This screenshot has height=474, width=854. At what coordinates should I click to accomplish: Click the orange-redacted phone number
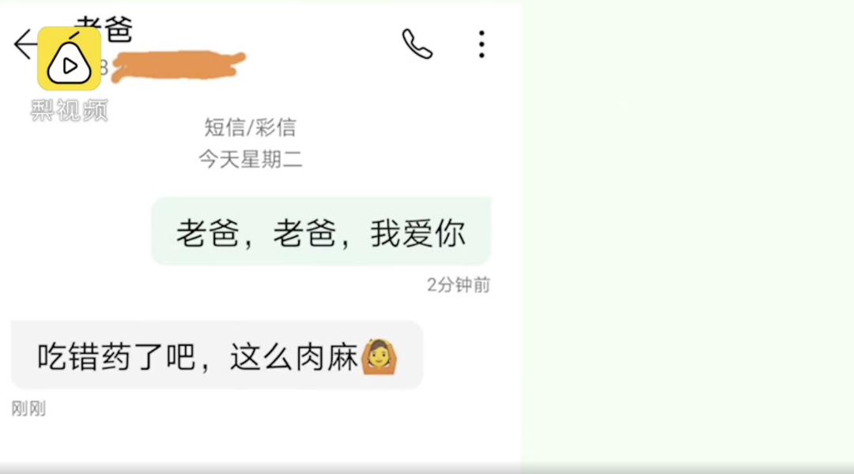178,66
